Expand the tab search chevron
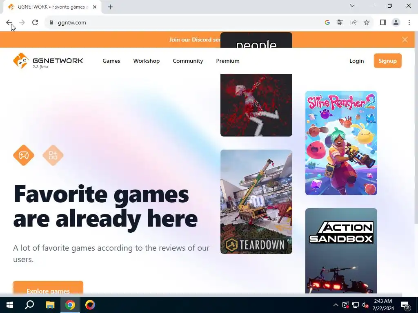This screenshot has height=313, width=418. pyautogui.click(x=352, y=6)
